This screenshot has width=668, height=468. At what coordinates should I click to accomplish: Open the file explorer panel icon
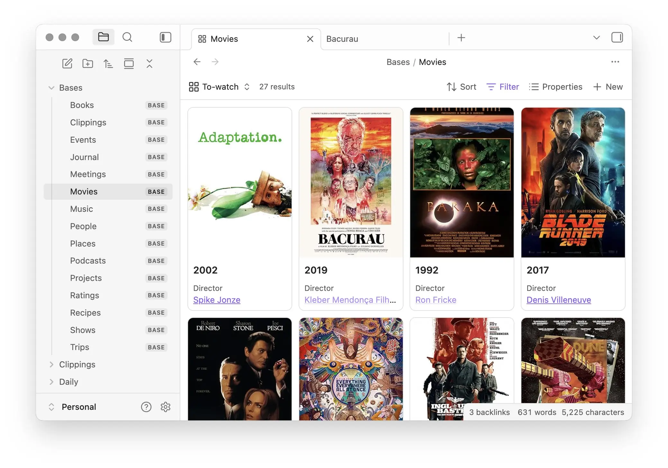coord(103,37)
